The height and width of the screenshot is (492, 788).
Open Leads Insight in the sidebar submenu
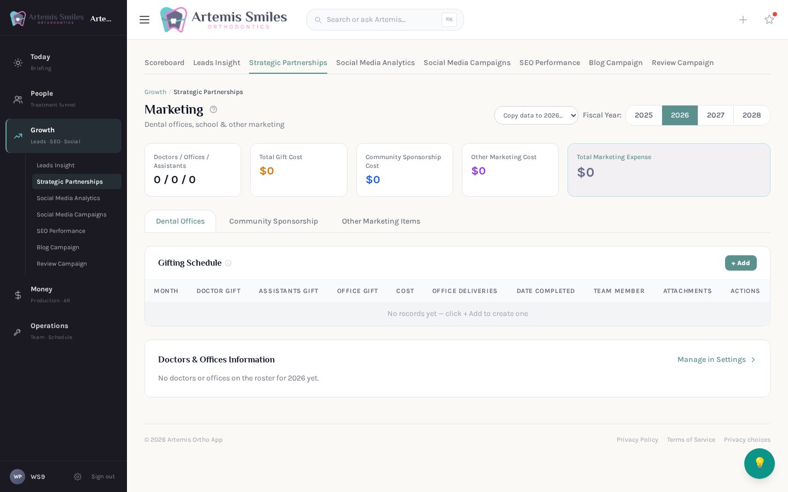[x=77, y=165]
